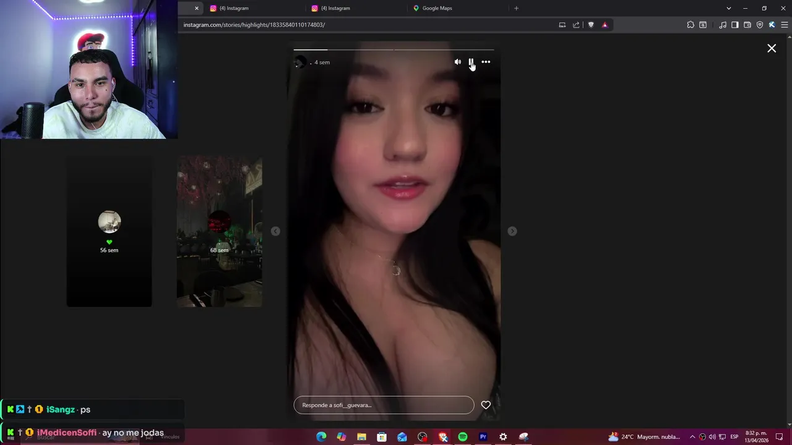Image resolution: width=792 pixels, height=445 pixels.
Task: Open the weather widget showing 24°C
Action: click(644, 437)
